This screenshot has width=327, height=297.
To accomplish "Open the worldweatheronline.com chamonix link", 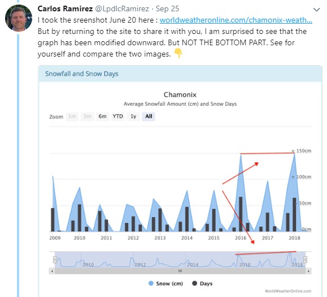I will (236, 20).
